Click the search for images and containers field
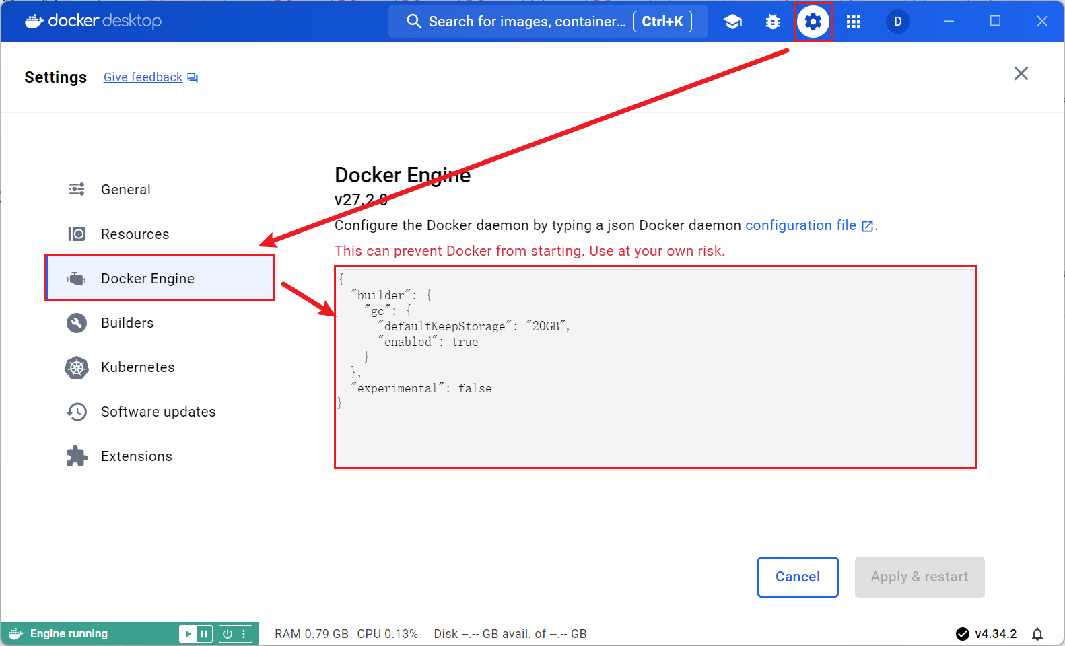 point(548,22)
